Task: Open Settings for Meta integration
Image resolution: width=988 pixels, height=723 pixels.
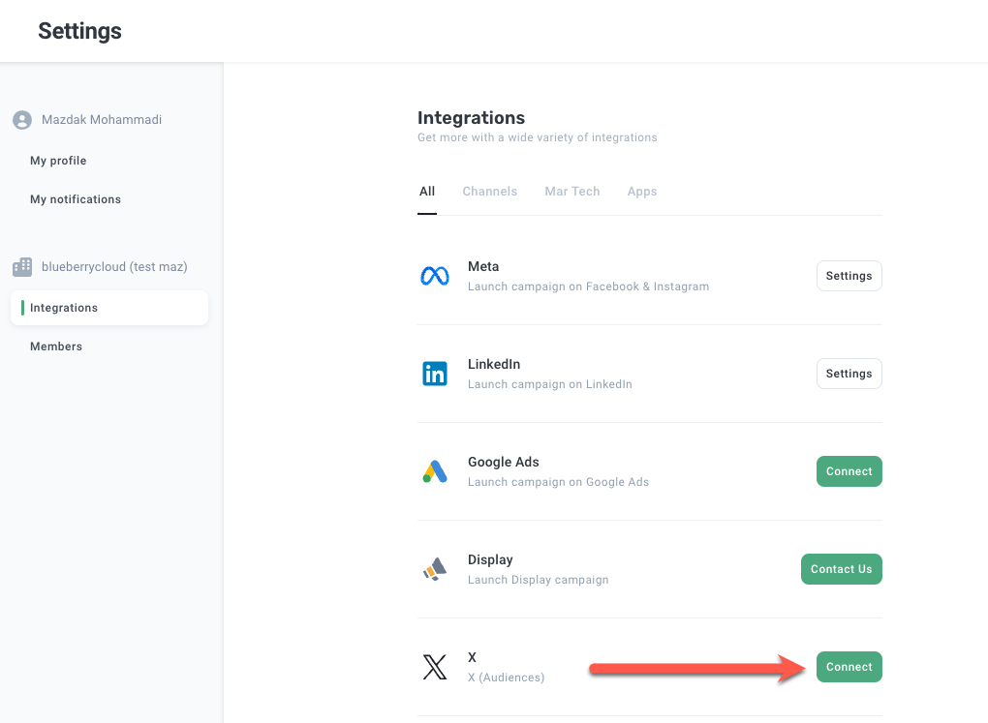Action: point(849,276)
